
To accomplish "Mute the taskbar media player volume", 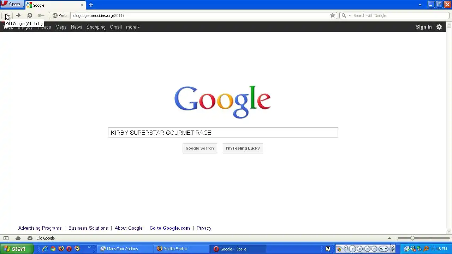I will click(381, 249).
